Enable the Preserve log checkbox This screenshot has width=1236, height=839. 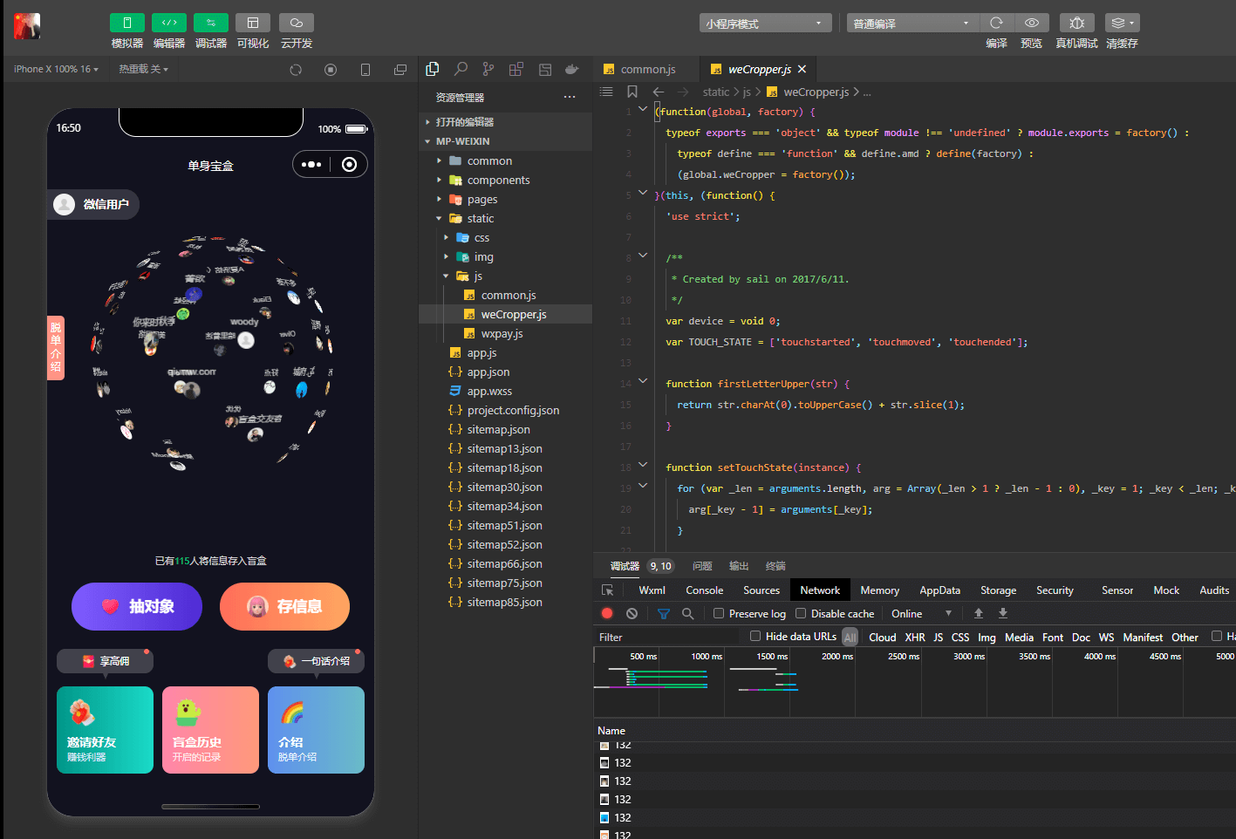[x=719, y=613]
